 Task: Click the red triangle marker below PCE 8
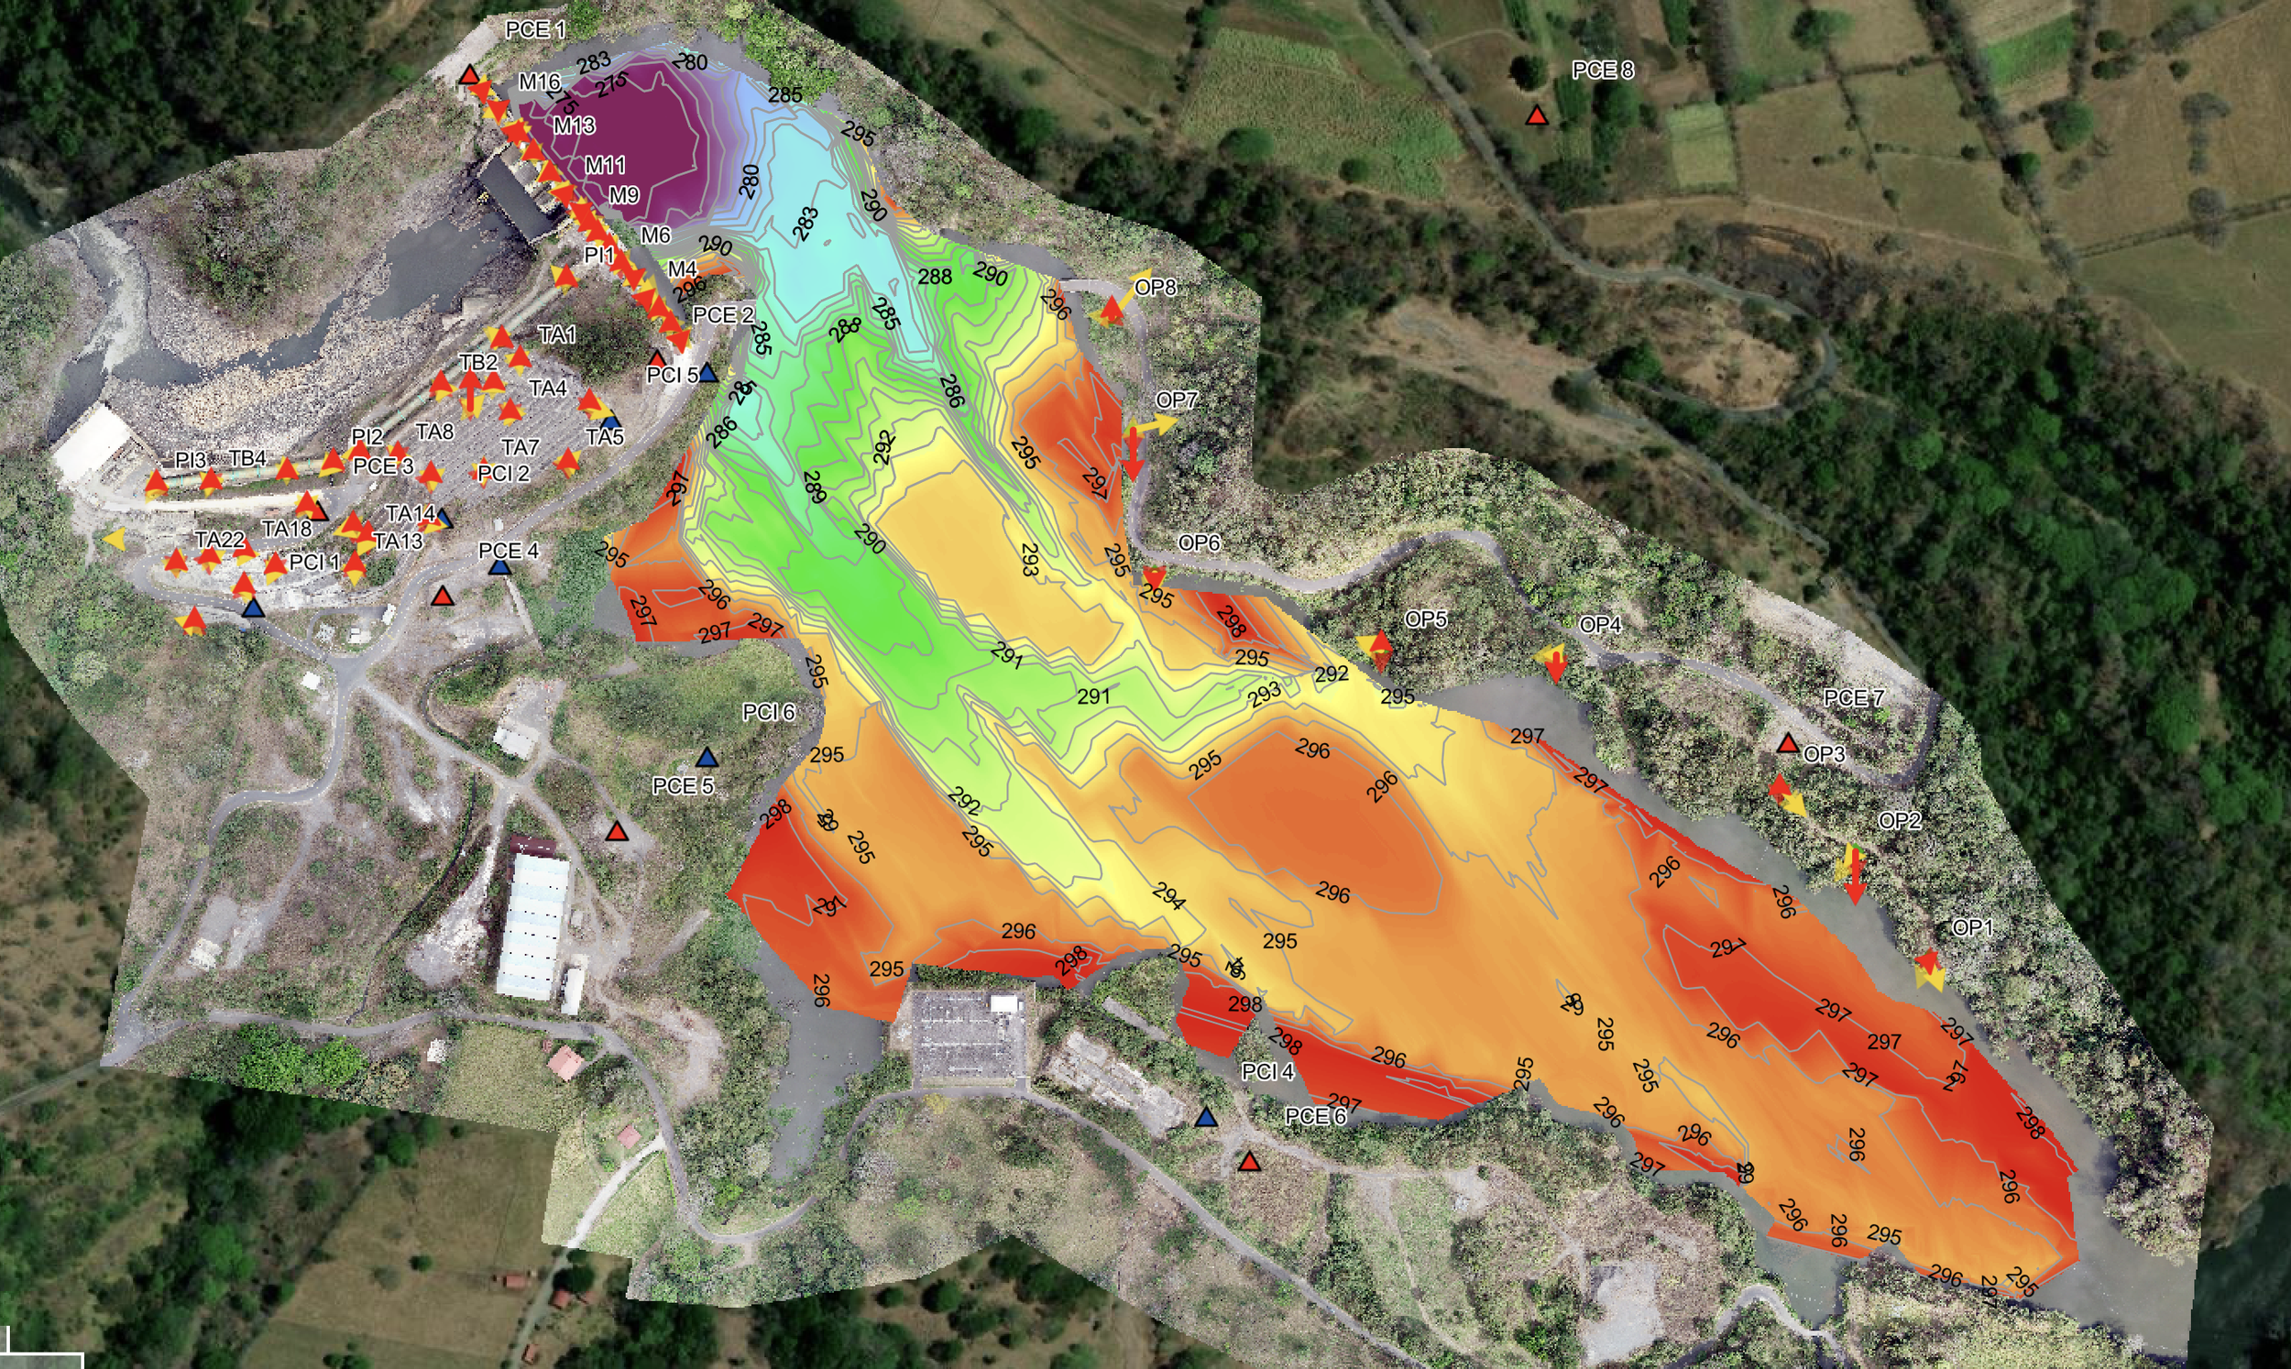[x=1536, y=116]
